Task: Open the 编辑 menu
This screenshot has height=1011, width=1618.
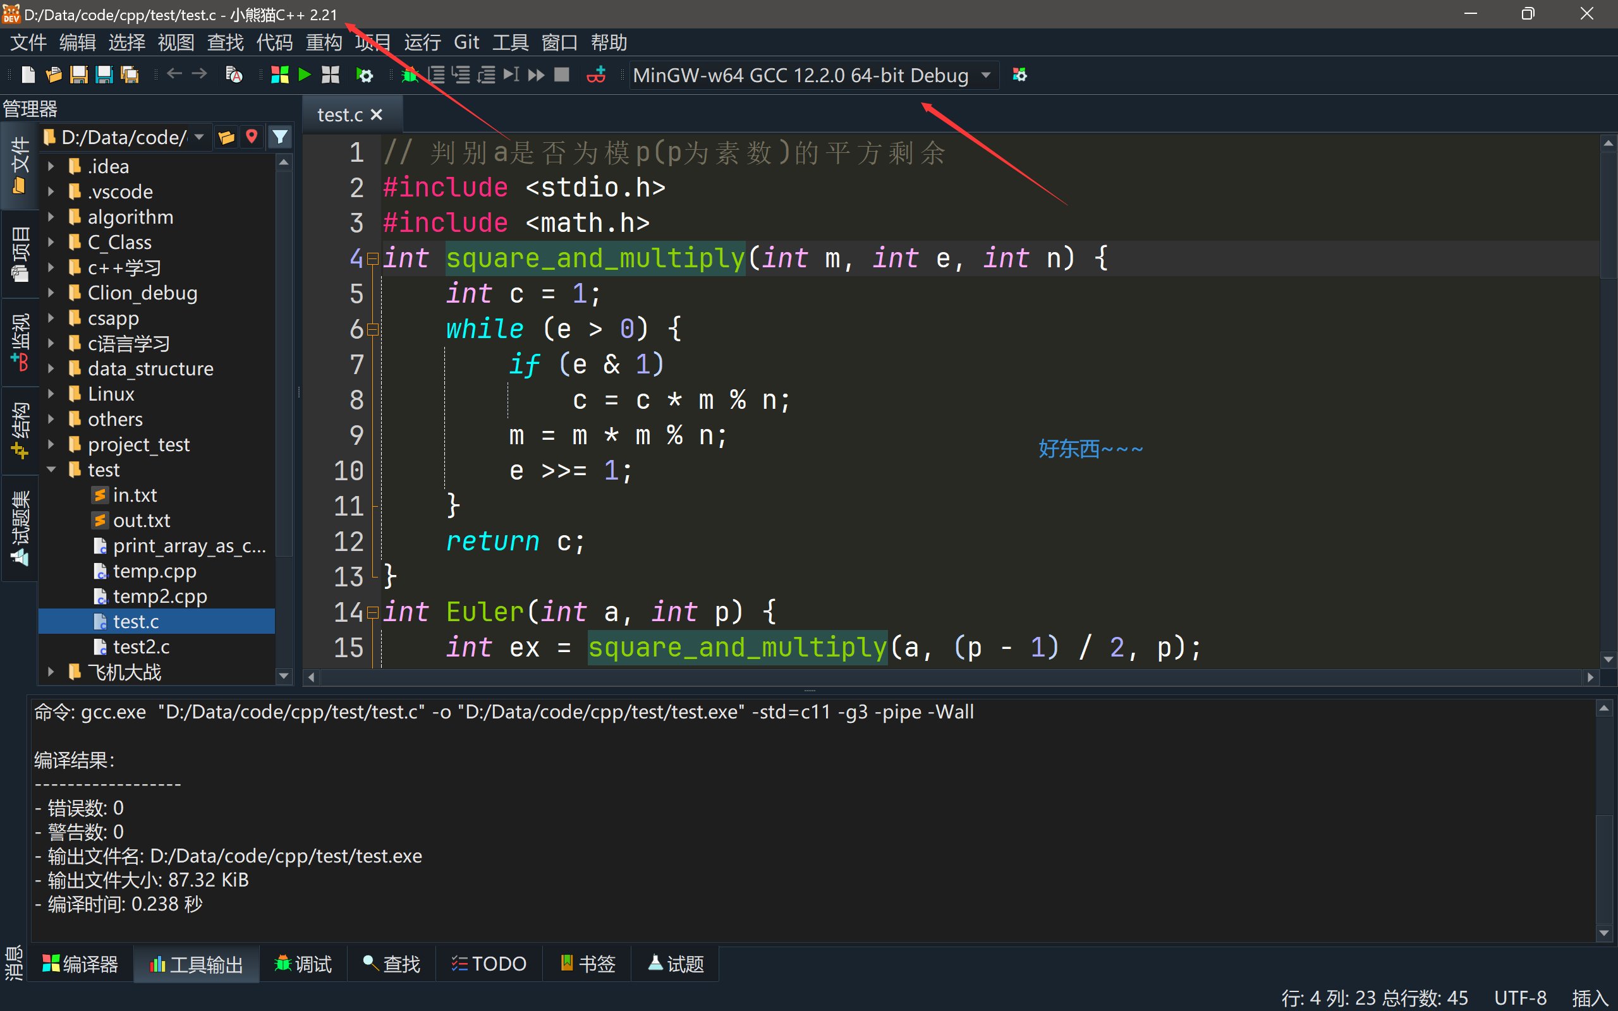Action: point(78,42)
